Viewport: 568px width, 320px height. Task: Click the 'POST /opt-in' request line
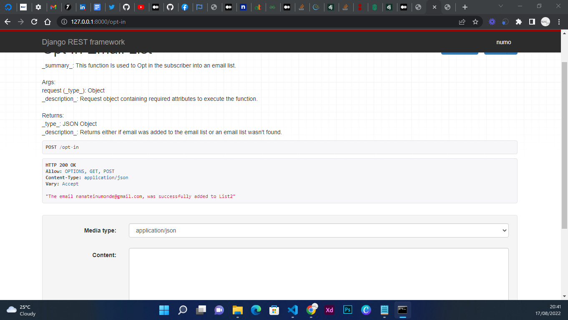tap(62, 147)
